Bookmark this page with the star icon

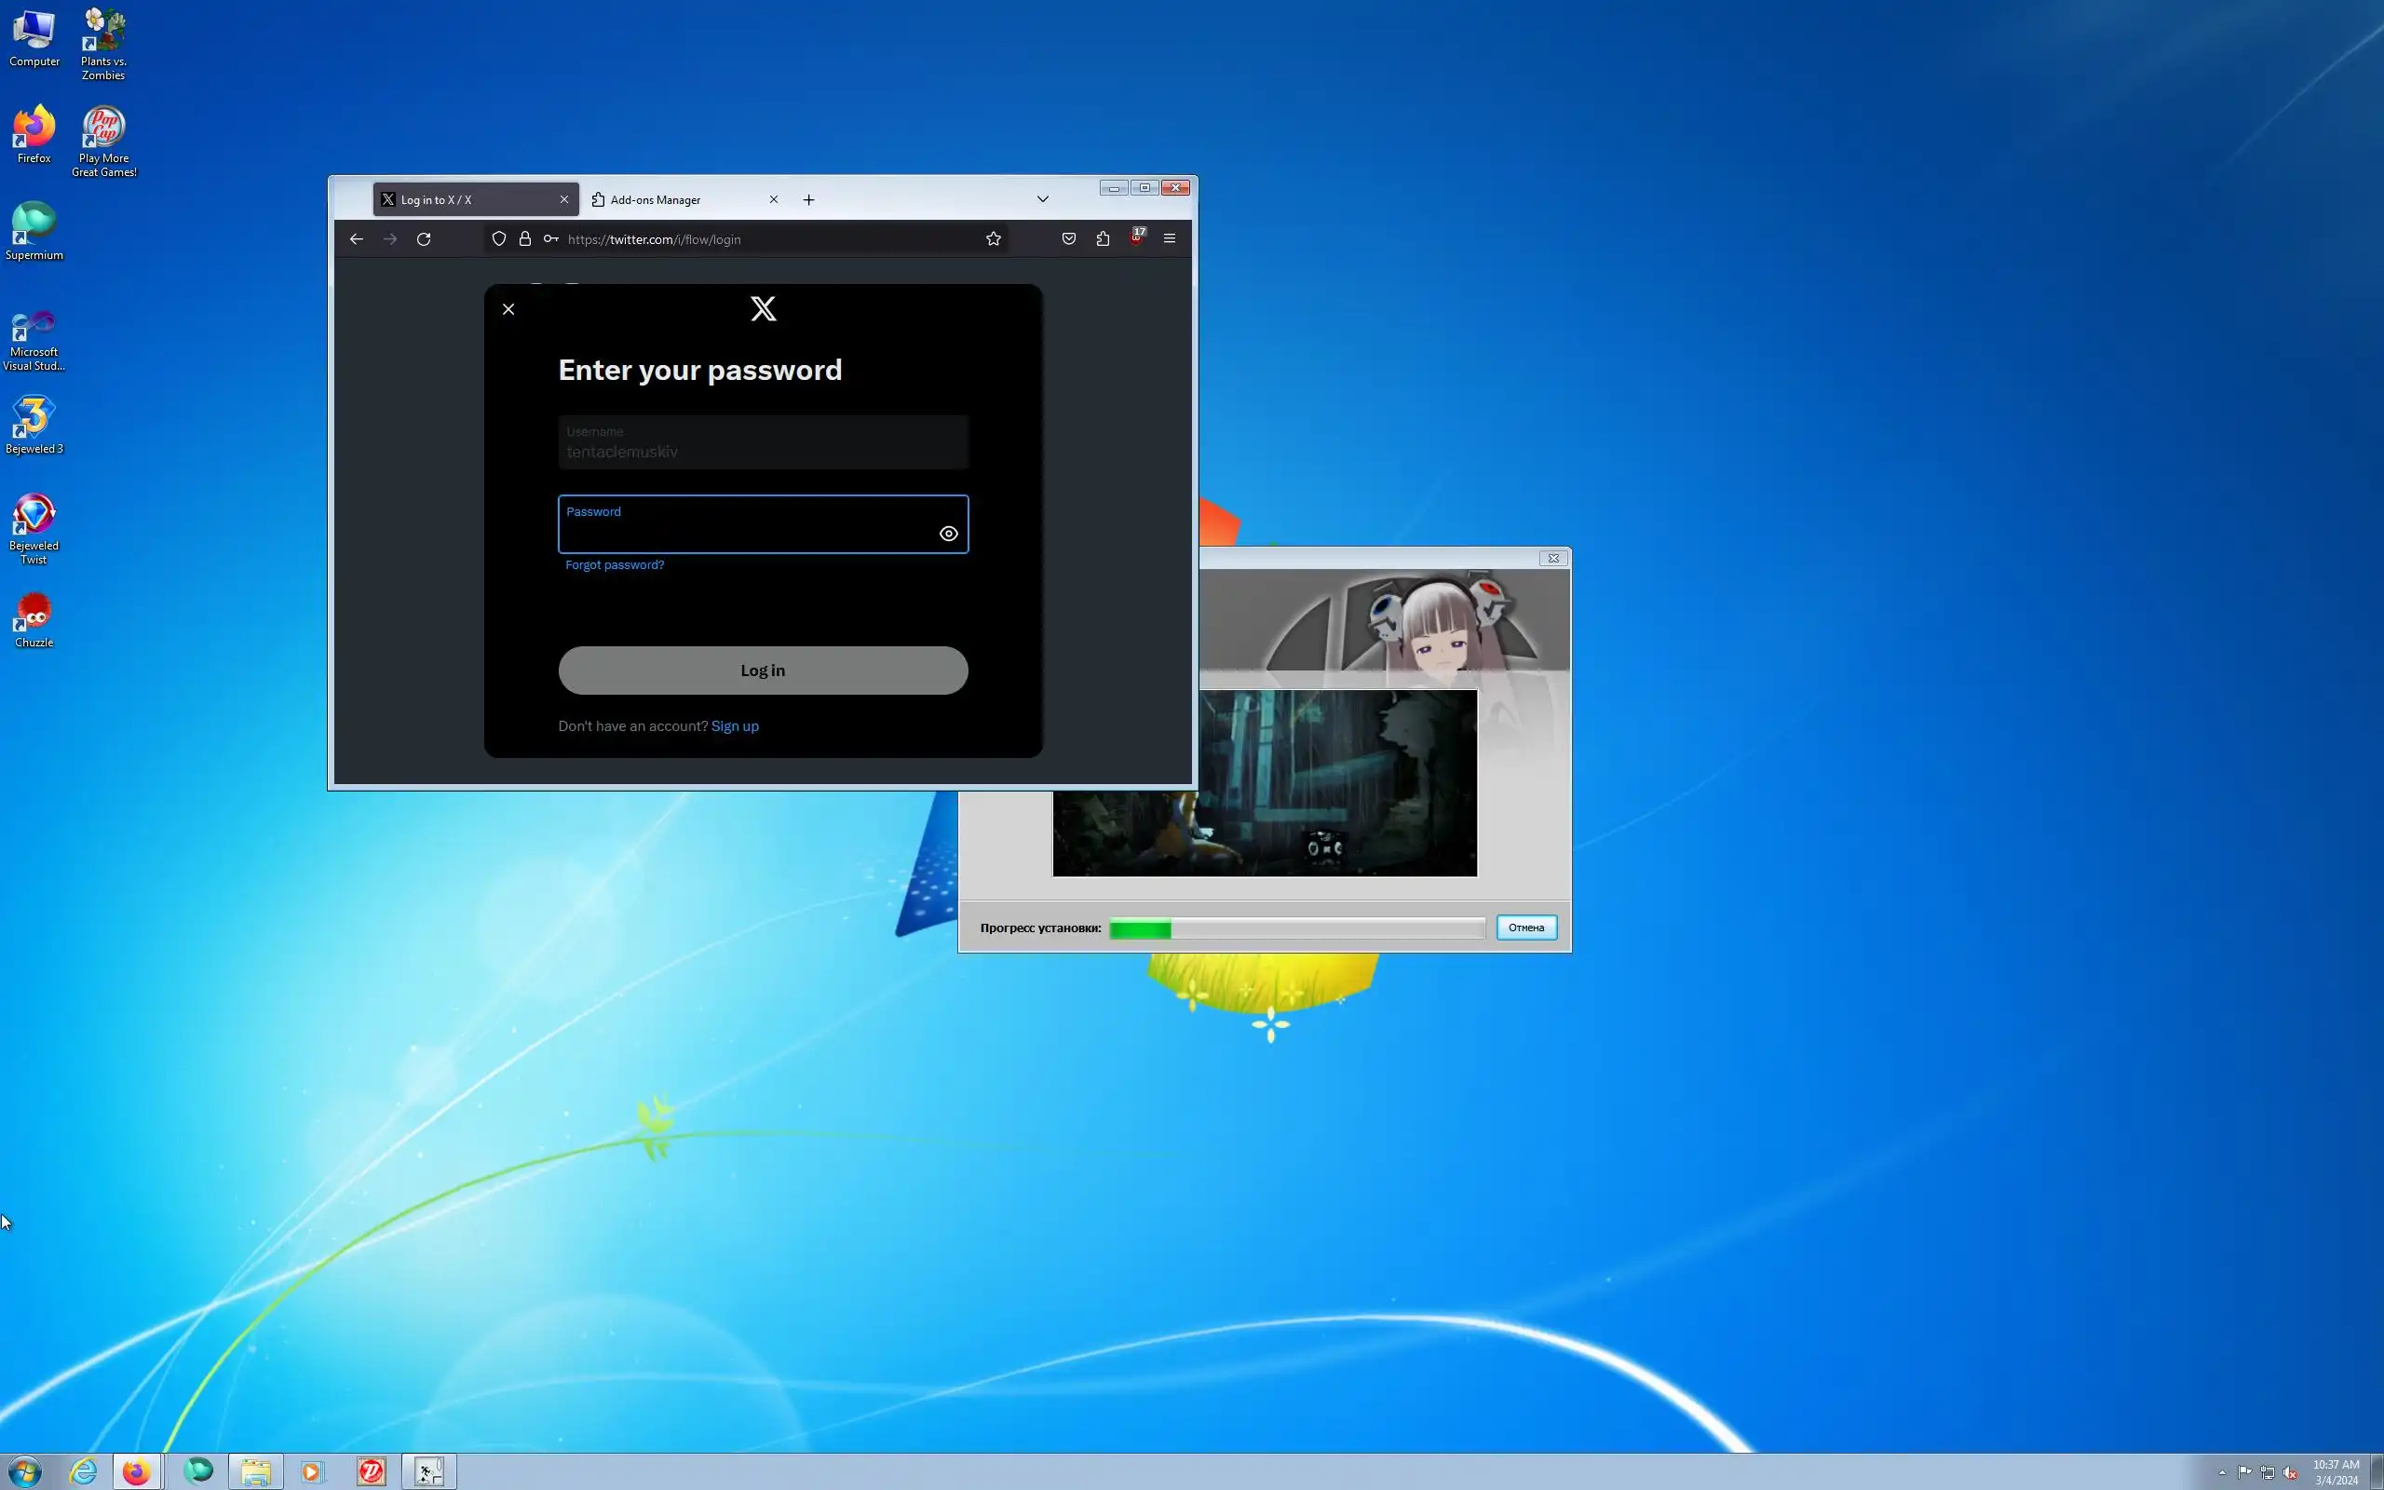pyautogui.click(x=993, y=239)
